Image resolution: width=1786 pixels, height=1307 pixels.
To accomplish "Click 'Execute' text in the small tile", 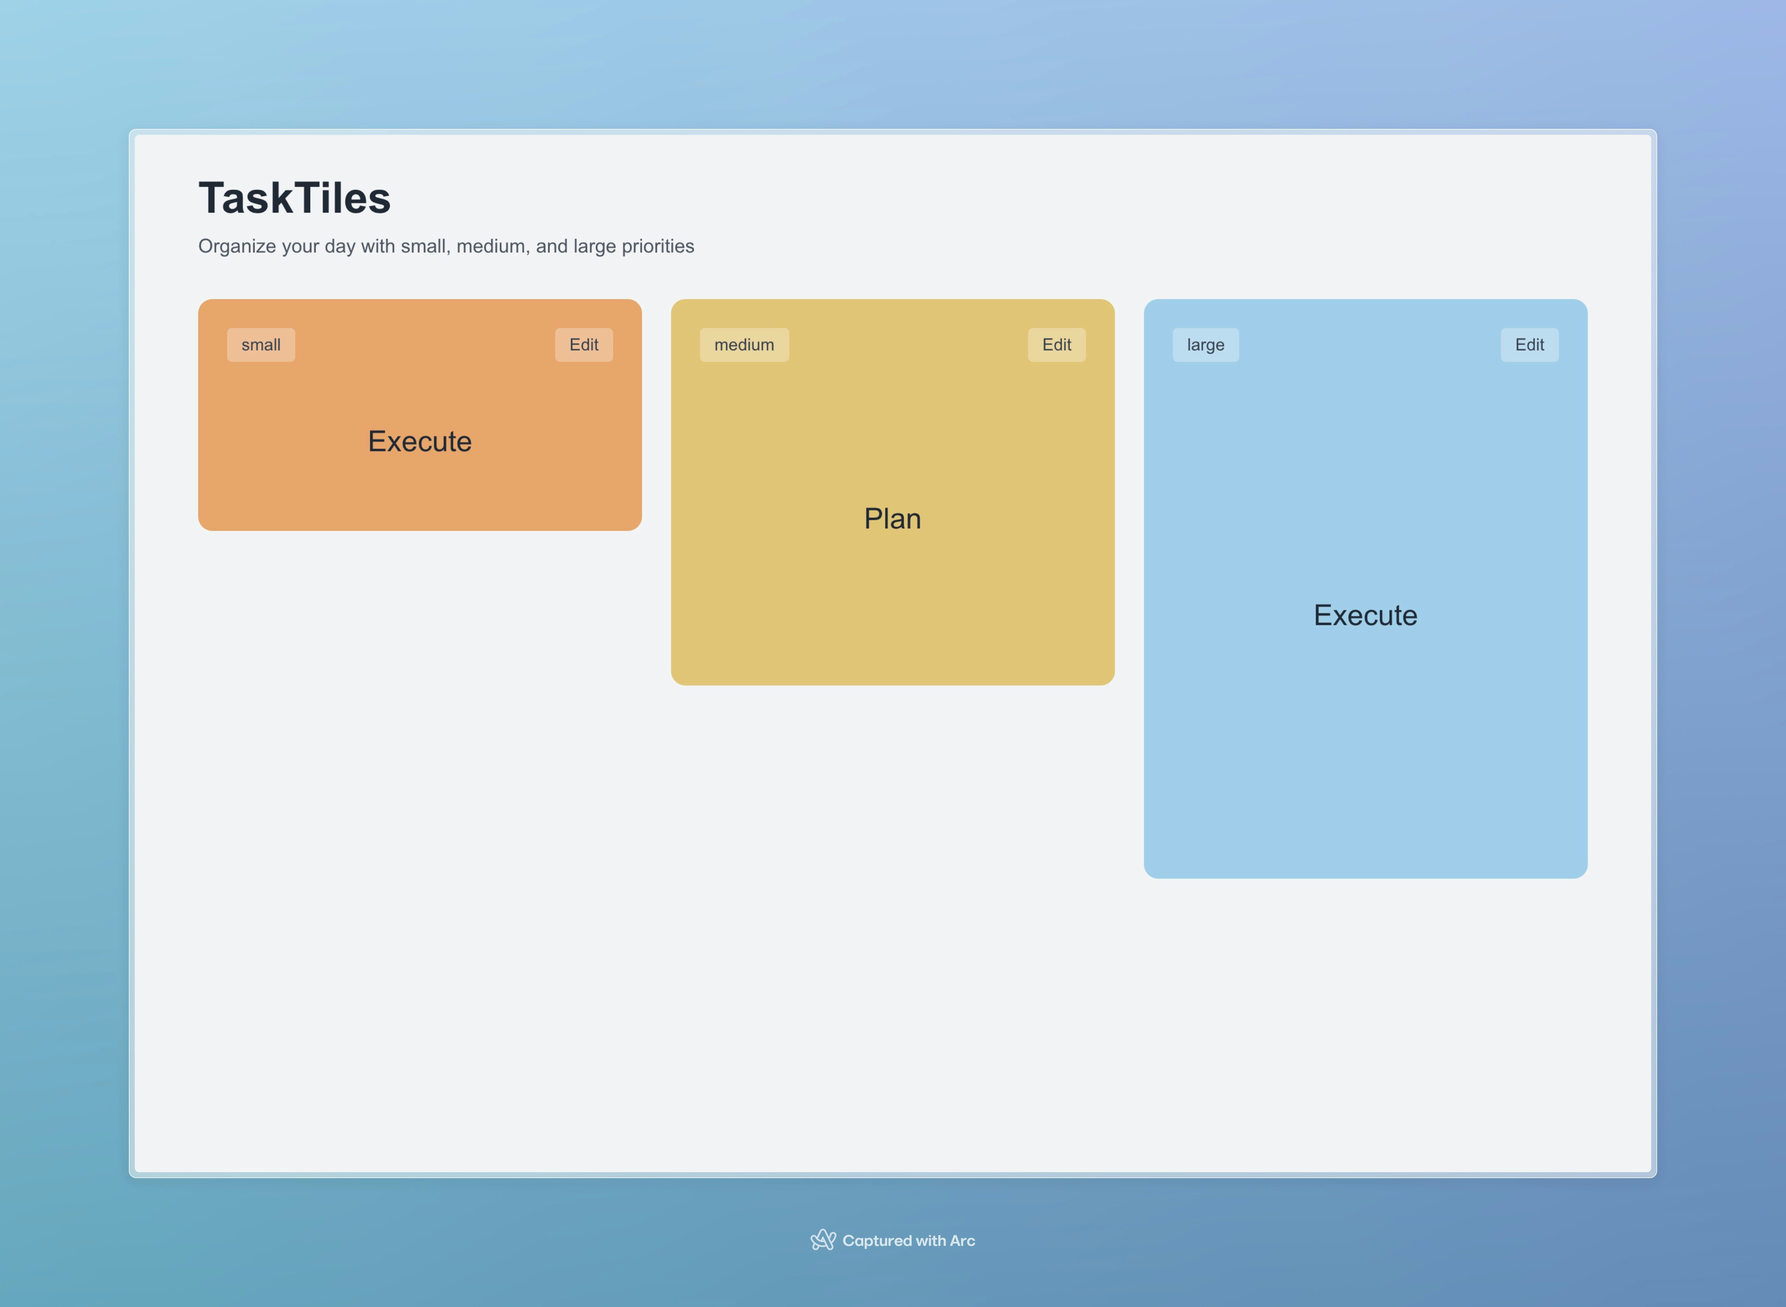I will coord(420,441).
